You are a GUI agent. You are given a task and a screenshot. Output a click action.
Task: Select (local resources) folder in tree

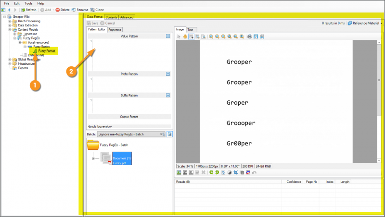[x=38, y=42]
